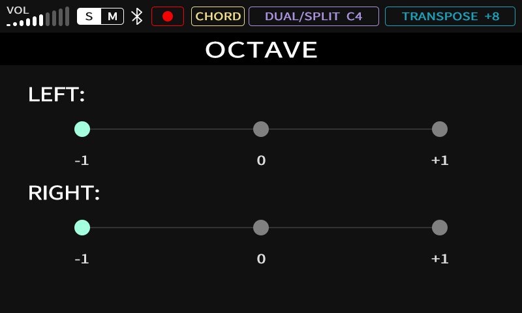Open the TRANSPOSE +8 setting
This screenshot has height=313, width=522.
(x=450, y=16)
